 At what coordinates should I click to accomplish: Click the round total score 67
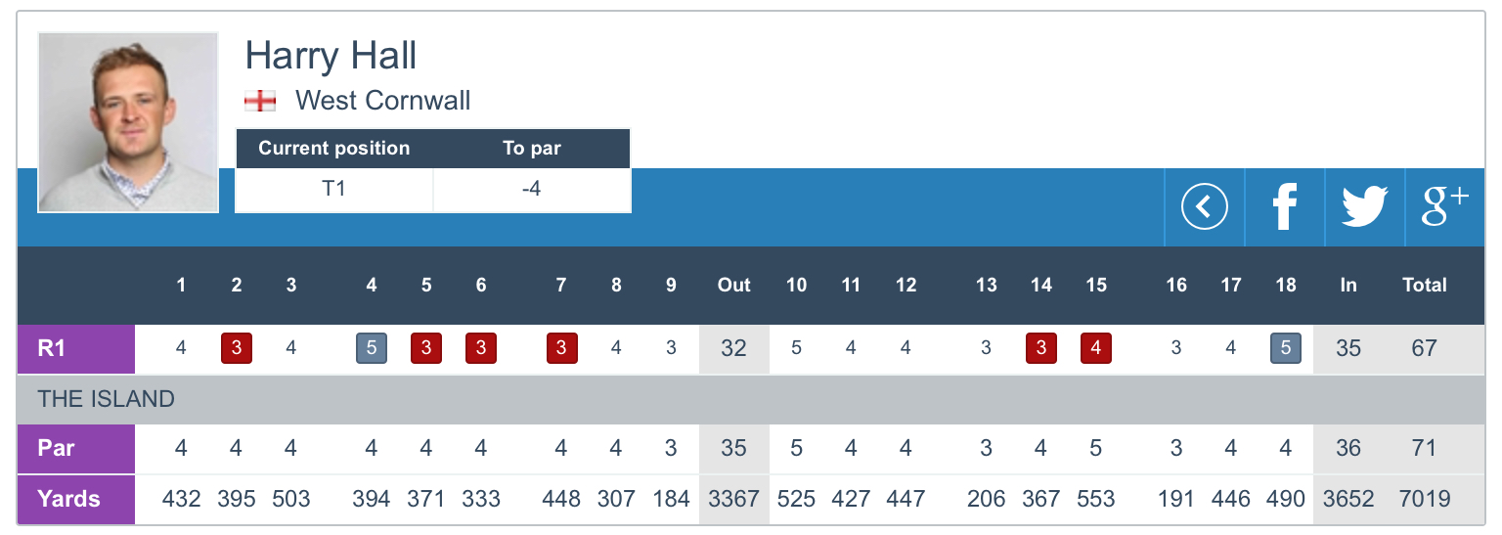click(x=1424, y=348)
